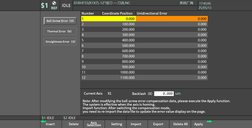The height and width of the screenshot is (128, 252).
Task: Open the Ball Screw Error (O) tab
Action: pos(60,21)
